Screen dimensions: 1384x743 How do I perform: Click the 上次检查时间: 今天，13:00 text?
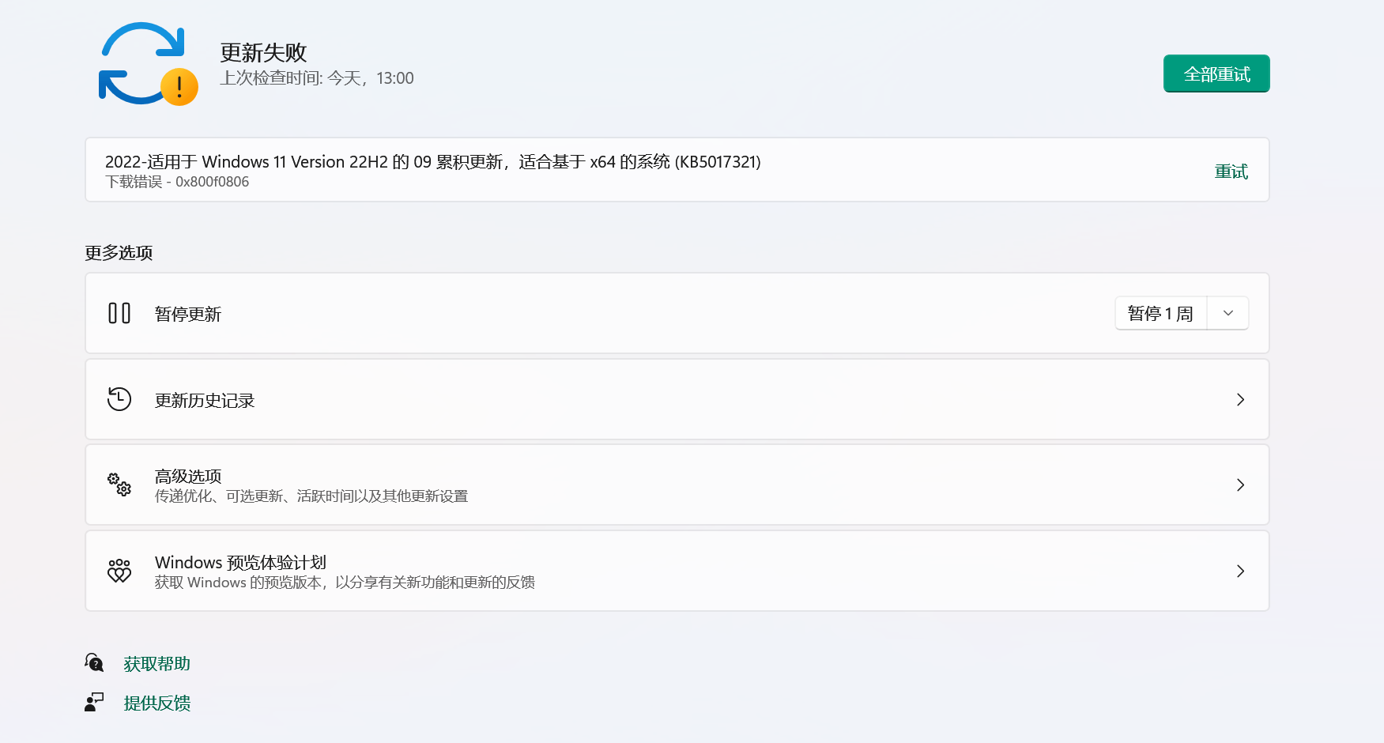[x=317, y=78]
